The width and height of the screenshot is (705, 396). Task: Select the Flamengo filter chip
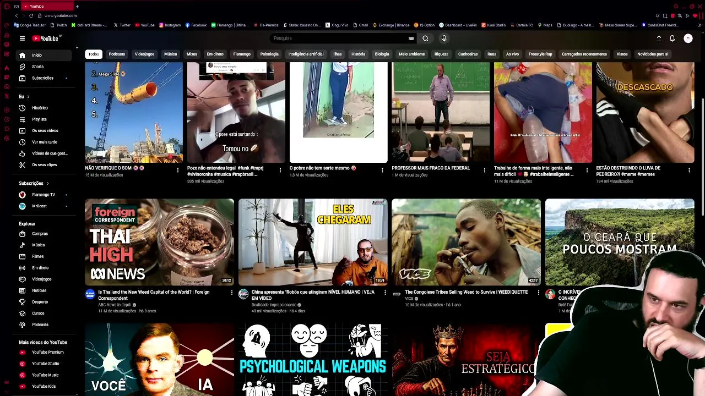tap(242, 54)
